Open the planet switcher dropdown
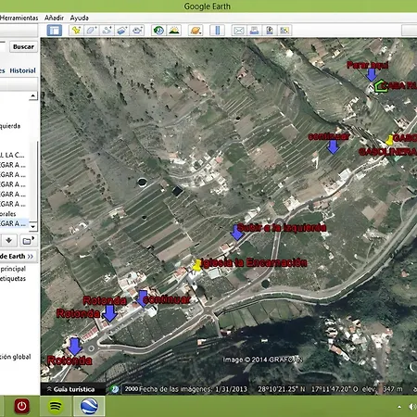The width and height of the screenshot is (417, 417). (x=196, y=31)
